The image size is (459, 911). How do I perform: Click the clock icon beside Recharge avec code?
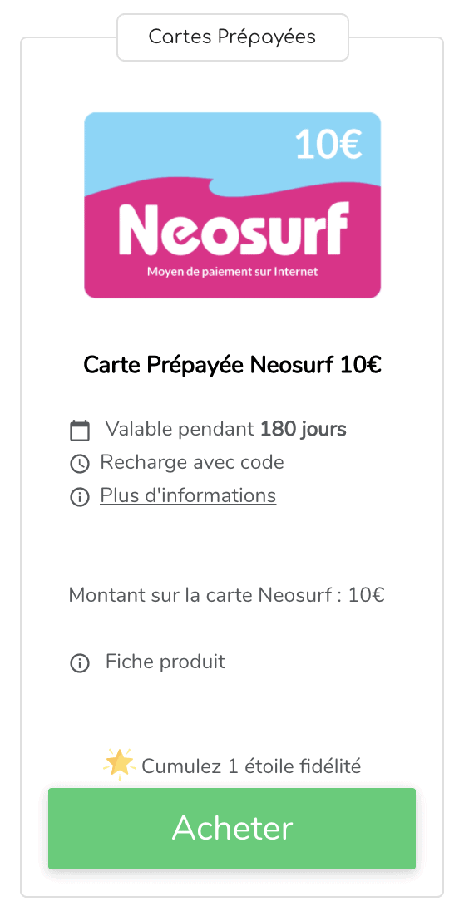(x=80, y=464)
